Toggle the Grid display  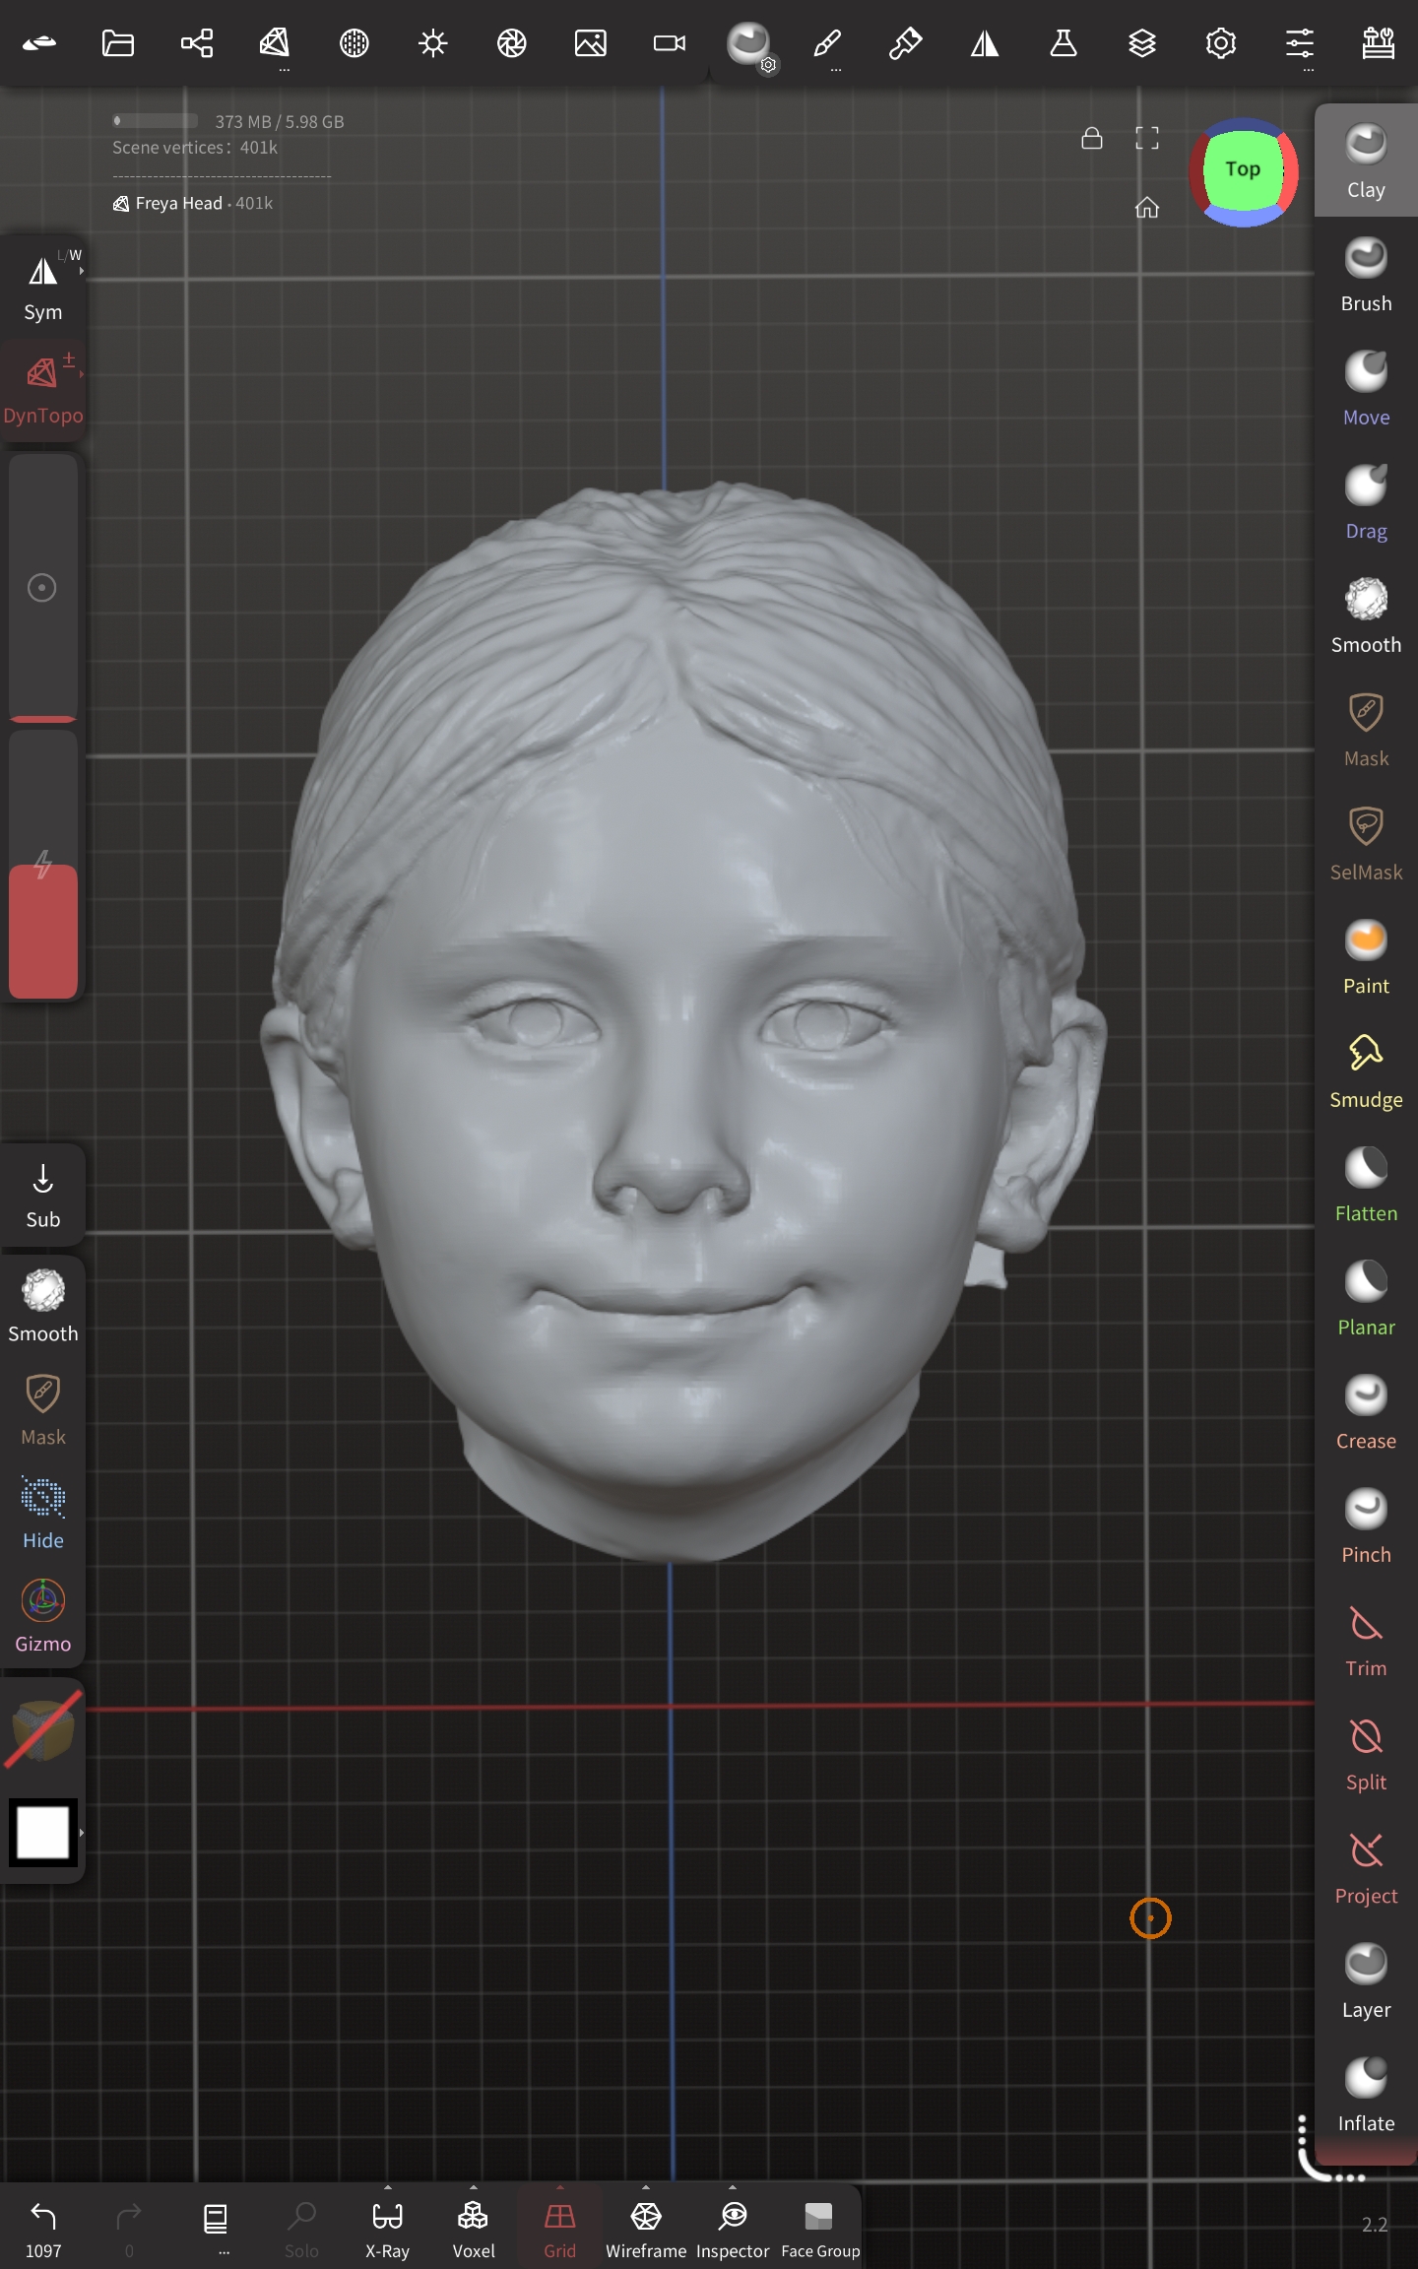tap(559, 2228)
